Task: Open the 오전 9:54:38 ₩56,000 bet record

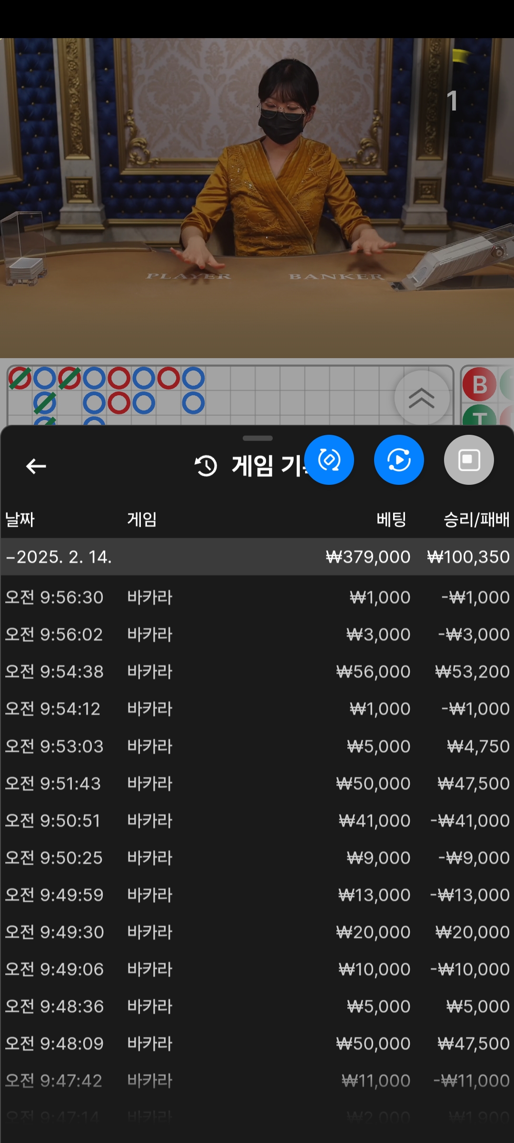Action: point(257,672)
